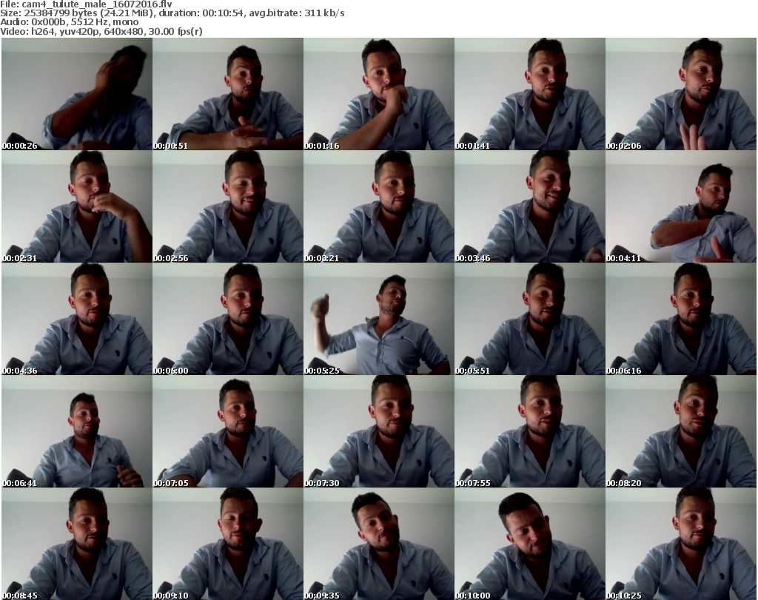Viewport: 758px width, 600px height.
Task: Select the thumbnail frame stamped 00:00:51
Action: (x=228, y=94)
